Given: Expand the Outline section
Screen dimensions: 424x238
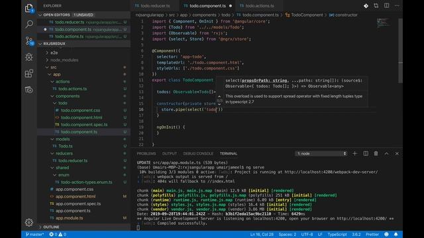Looking at the screenshot, I should [40, 227].
